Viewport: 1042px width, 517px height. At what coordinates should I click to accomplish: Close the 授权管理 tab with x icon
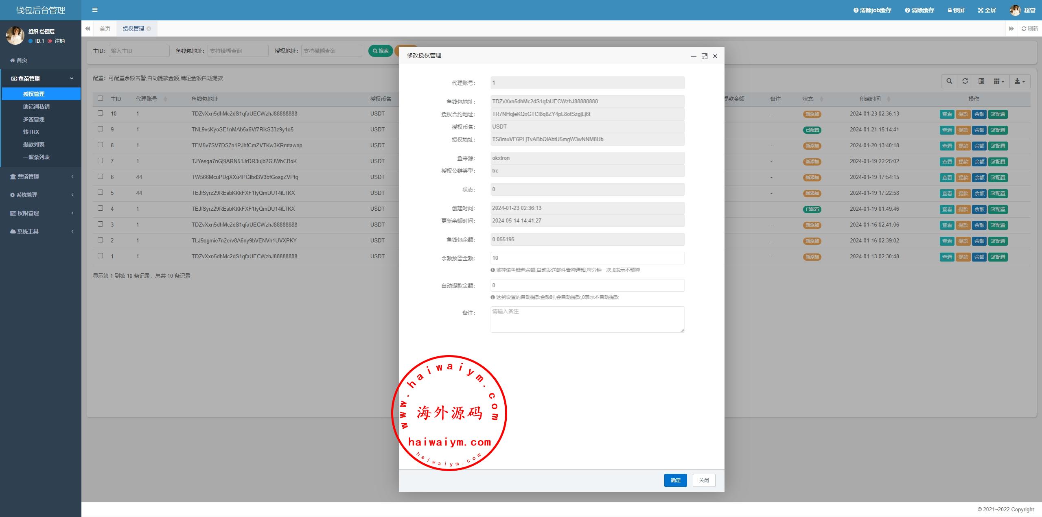(149, 28)
